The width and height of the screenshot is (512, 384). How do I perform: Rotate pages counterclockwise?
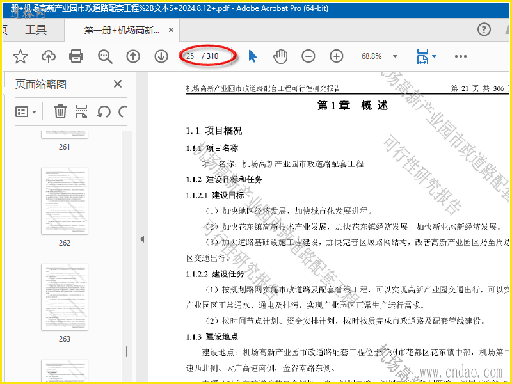(x=104, y=112)
